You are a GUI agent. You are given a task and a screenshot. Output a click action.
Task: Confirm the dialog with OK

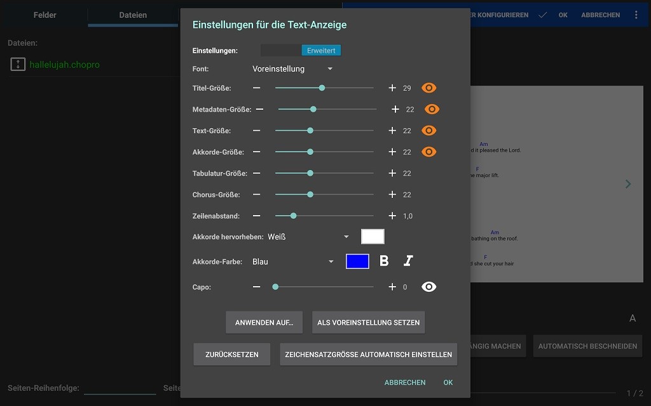(448, 383)
